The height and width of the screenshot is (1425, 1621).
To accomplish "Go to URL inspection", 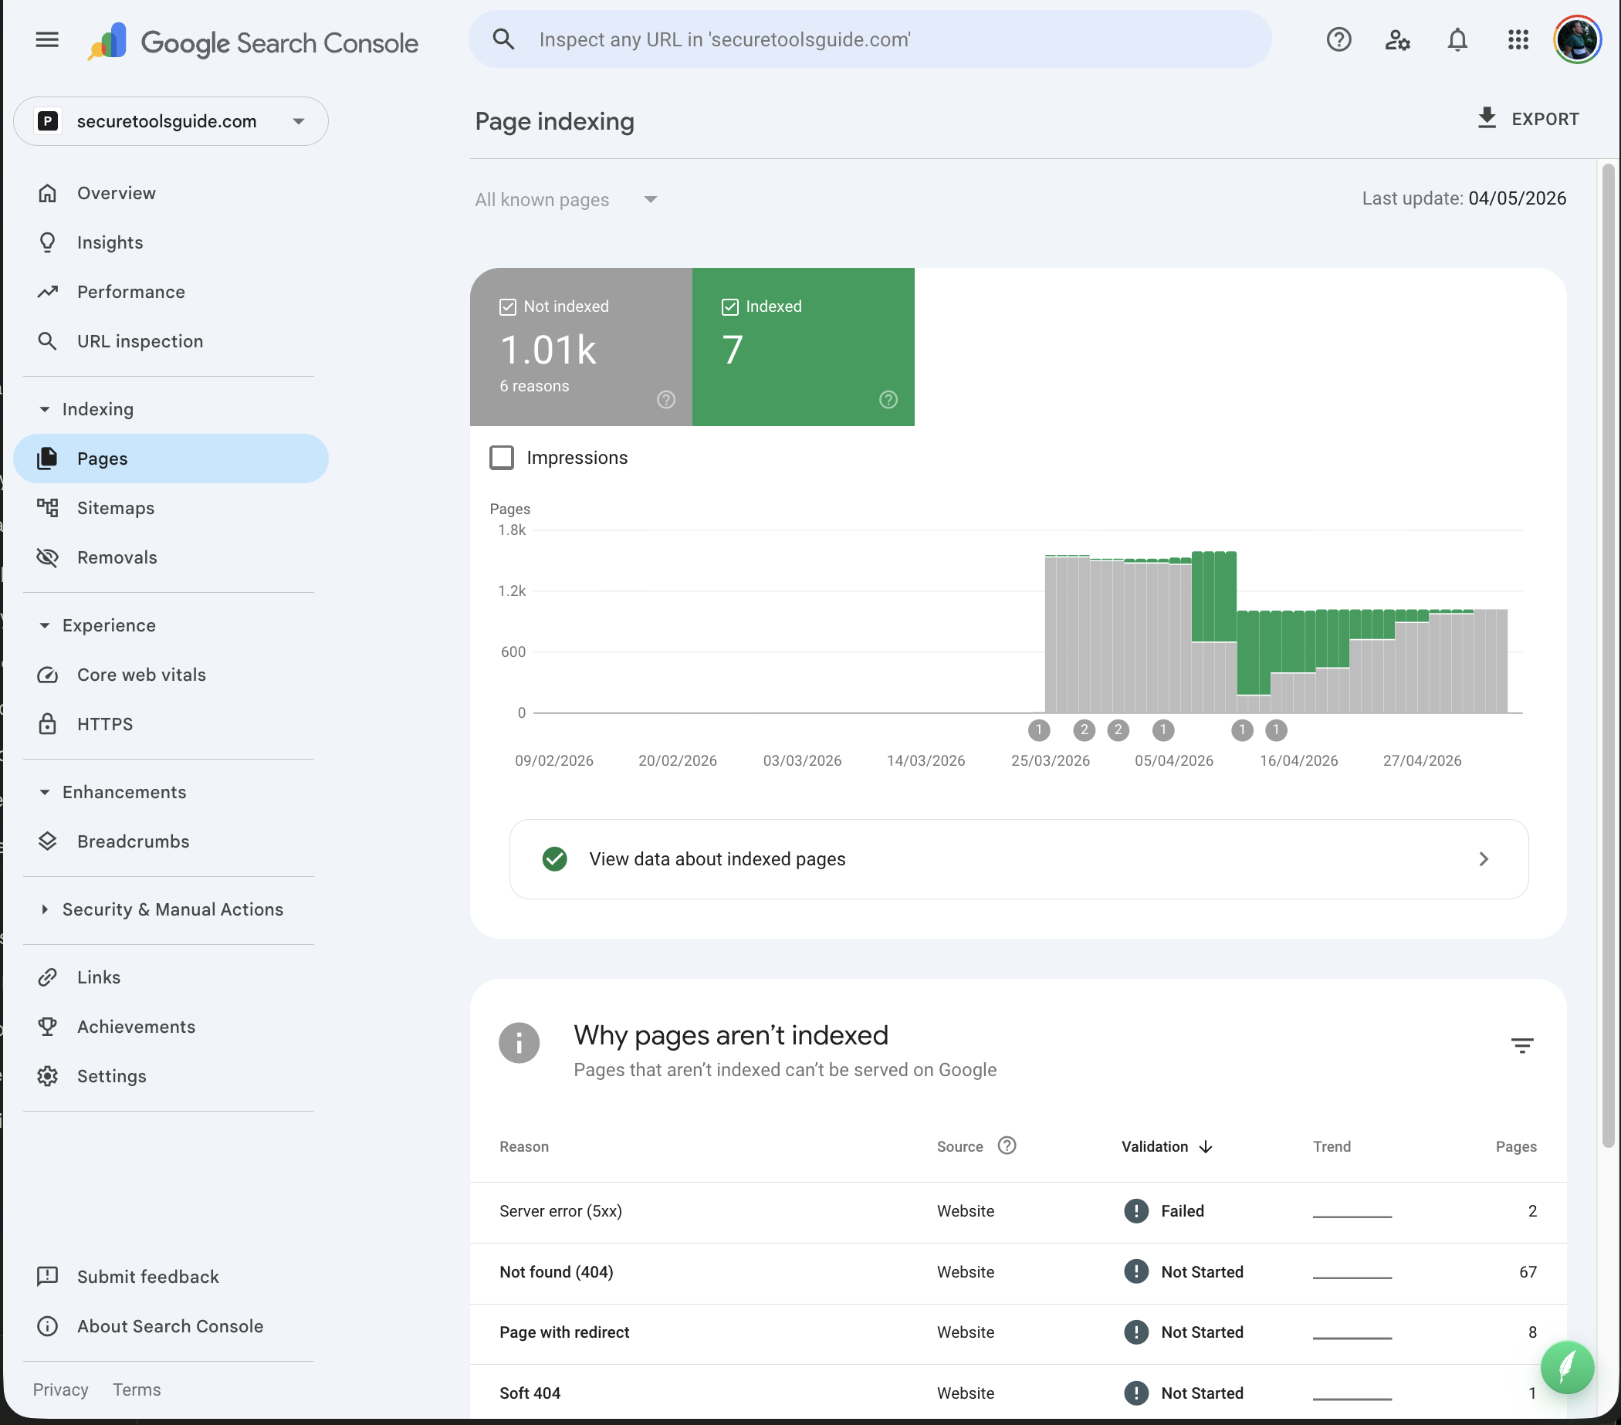I will pos(171,341).
